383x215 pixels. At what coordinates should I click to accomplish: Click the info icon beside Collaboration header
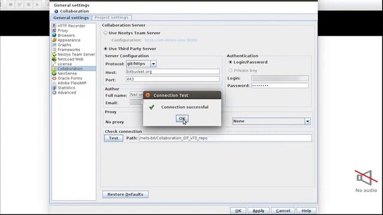pyautogui.click(x=56, y=11)
